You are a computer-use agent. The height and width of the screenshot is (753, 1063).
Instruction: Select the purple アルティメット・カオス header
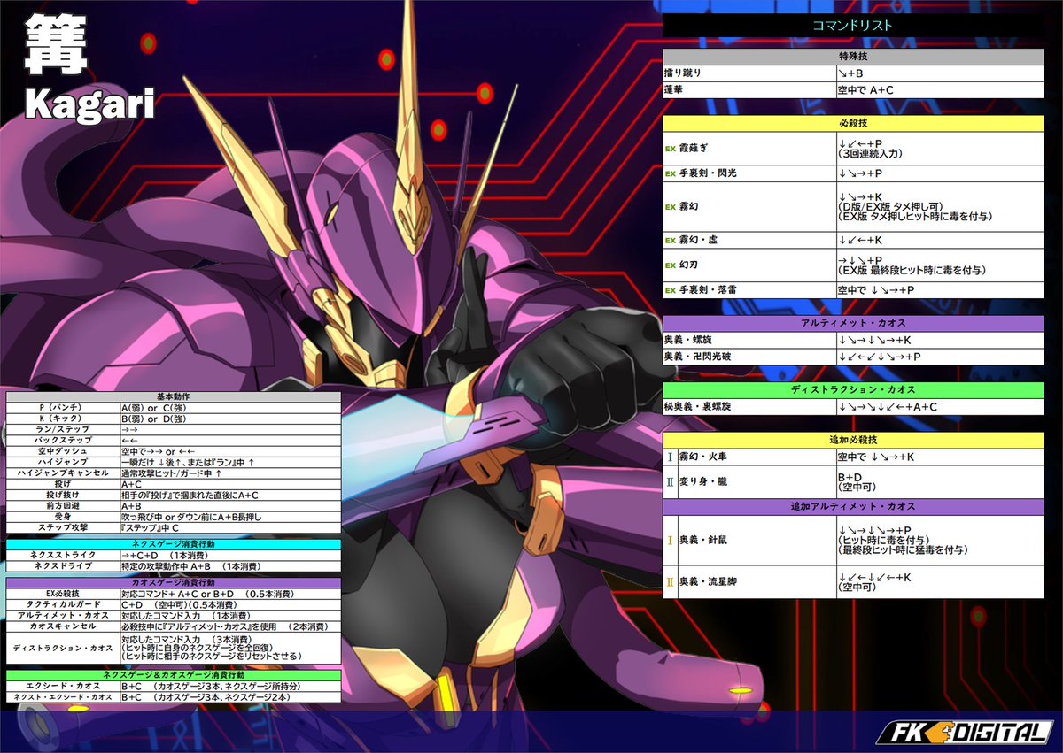(x=852, y=324)
